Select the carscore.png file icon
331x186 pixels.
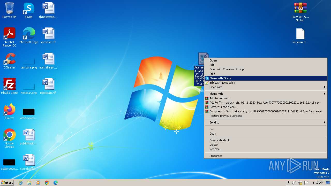29,61
